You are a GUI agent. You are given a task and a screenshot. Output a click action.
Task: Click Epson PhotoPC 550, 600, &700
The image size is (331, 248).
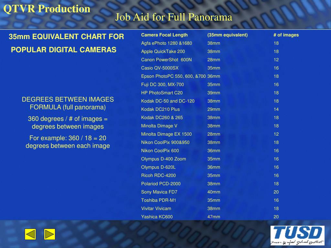click(x=173, y=76)
